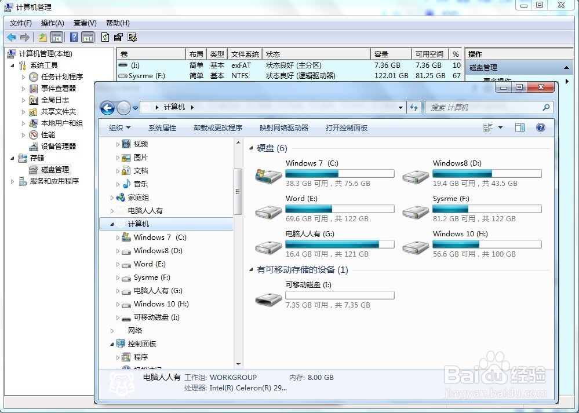The width and height of the screenshot is (579, 413).
Task: Click the up-one-level folder toolbar icon
Action: point(43,37)
